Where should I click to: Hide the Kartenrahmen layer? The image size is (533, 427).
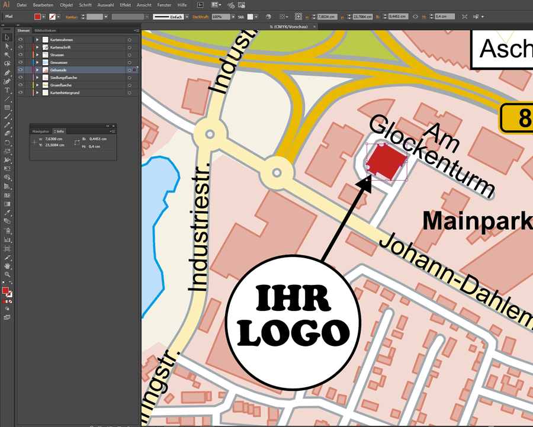(20, 40)
